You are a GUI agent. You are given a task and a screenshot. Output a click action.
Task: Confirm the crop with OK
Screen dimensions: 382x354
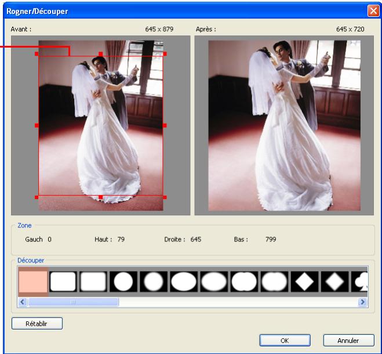pos(285,340)
